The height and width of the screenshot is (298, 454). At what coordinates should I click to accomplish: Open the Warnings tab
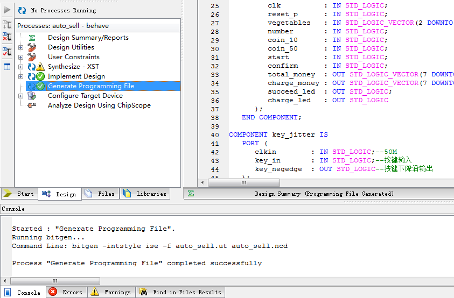(111, 292)
